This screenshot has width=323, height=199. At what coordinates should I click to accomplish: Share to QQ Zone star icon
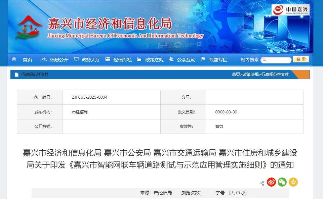(293, 182)
